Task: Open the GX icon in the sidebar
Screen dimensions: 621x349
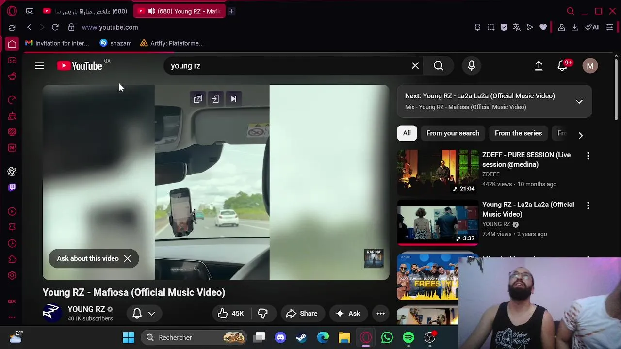Action: [x=12, y=301]
